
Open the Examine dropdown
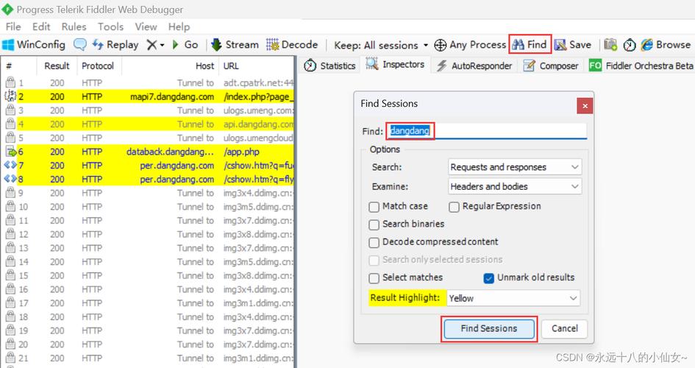515,187
